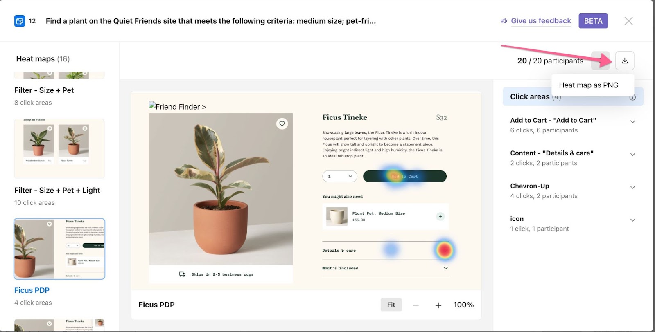655x332 pixels.
Task: Click the heart favorite icon on plant image
Action: [282, 123]
